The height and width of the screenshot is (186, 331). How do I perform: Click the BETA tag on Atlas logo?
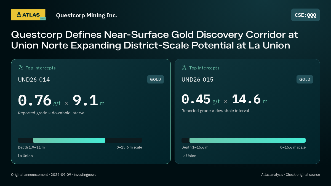42,19
